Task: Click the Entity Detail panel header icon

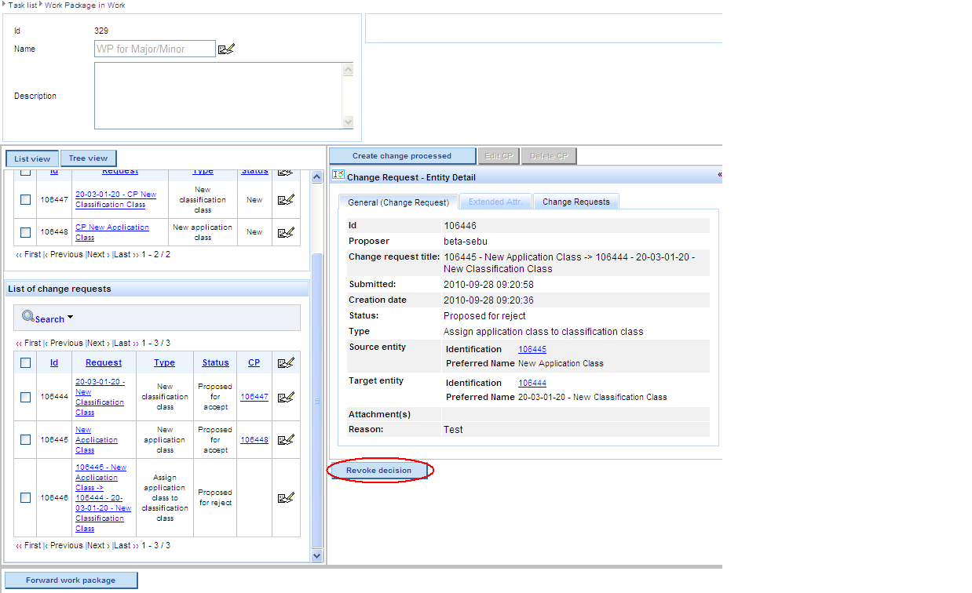Action: tap(338, 175)
